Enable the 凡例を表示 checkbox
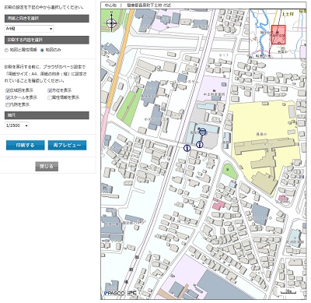311x303 pixels. click(8, 105)
